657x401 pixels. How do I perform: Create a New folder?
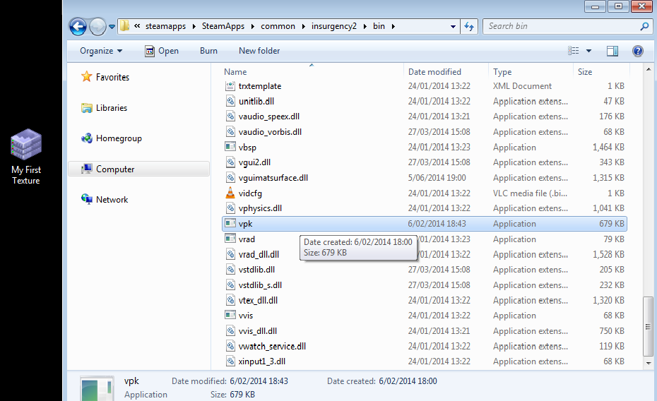[259, 51]
